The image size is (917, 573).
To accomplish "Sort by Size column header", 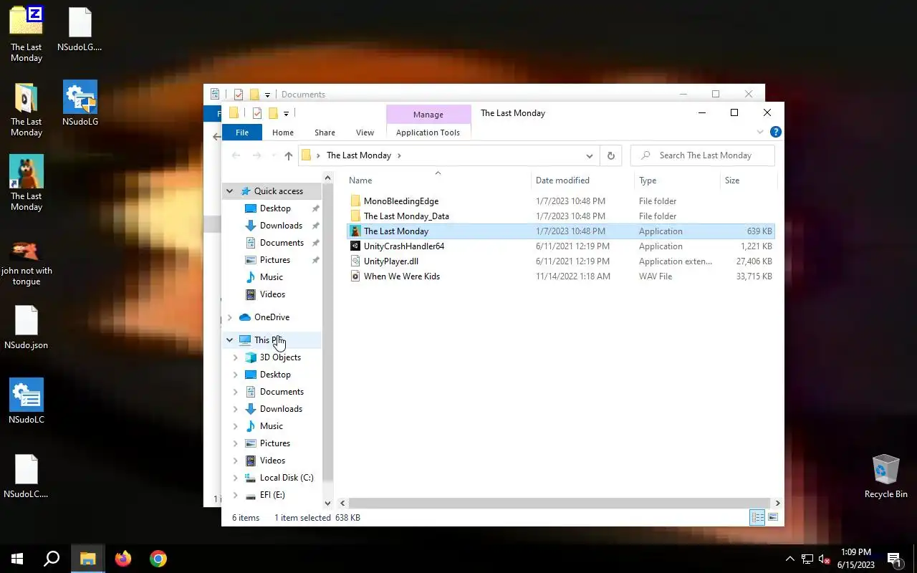I will pos(749,180).
